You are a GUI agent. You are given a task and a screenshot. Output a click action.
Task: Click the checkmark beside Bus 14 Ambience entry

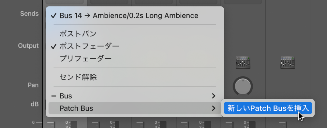coord(53,16)
